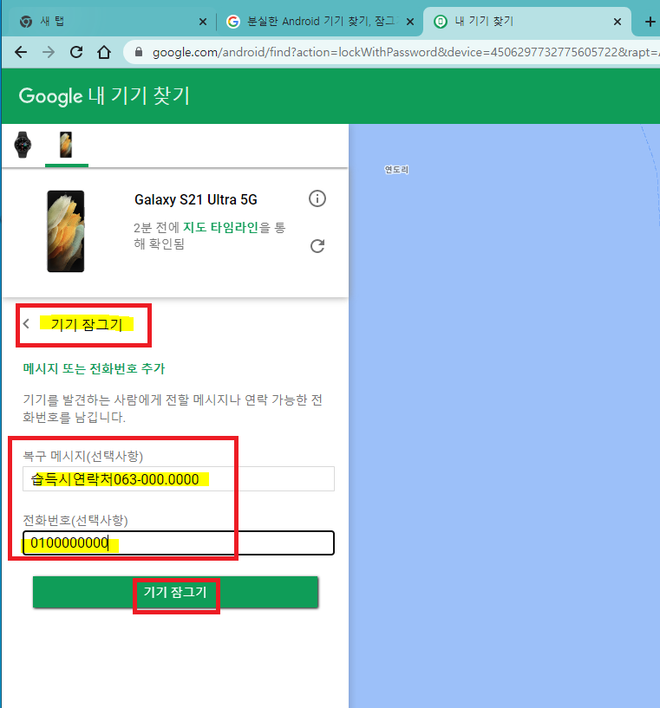Click the Galaxy S21 Ultra 5G device name

point(196,199)
